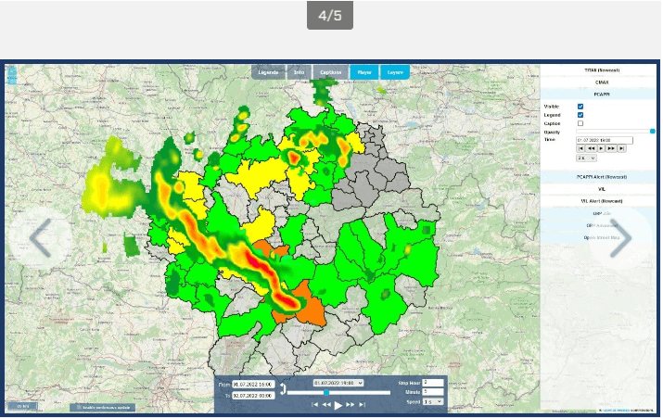Uncheck the Legend checkbox

tap(580, 115)
